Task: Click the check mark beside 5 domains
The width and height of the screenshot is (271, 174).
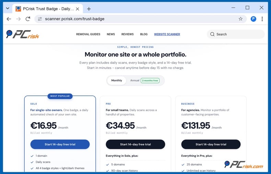Action: tap(107, 165)
